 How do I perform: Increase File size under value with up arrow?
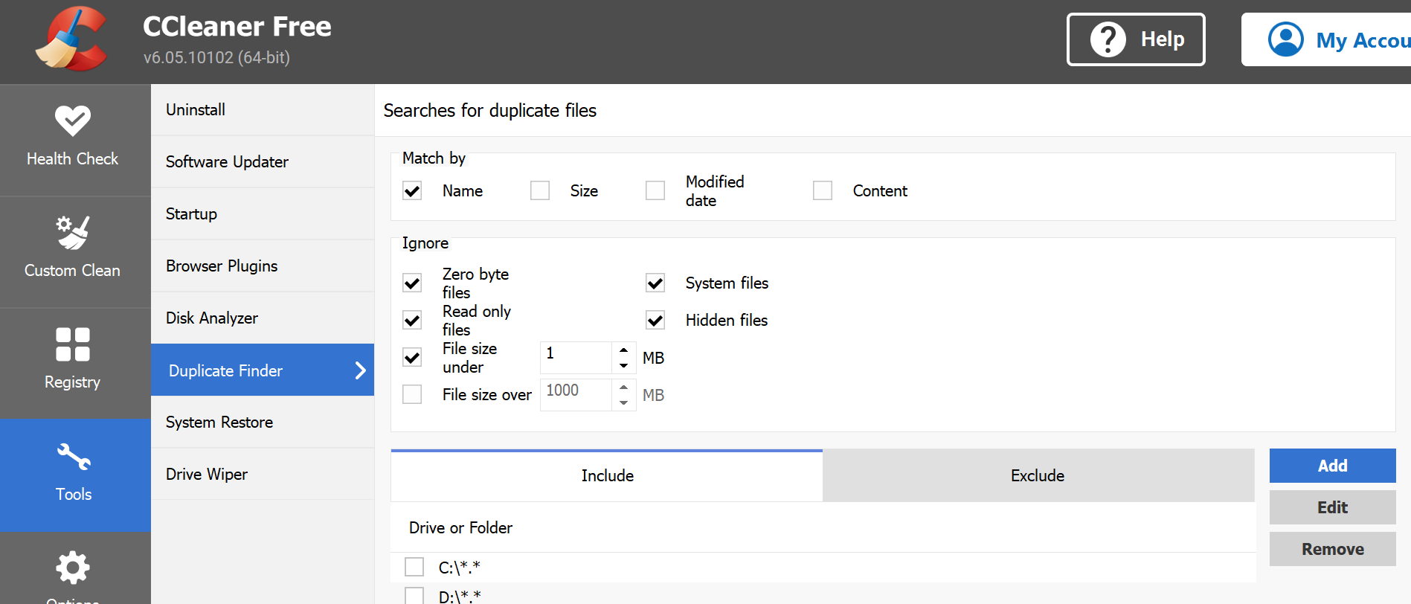(623, 350)
